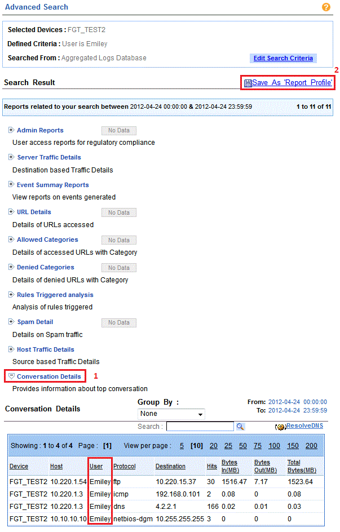Sort by the Device column header

pos(19,467)
